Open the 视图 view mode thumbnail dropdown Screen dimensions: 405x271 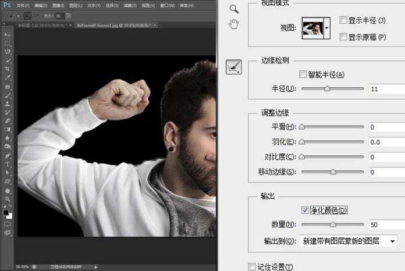pyautogui.click(x=326, y=28)
